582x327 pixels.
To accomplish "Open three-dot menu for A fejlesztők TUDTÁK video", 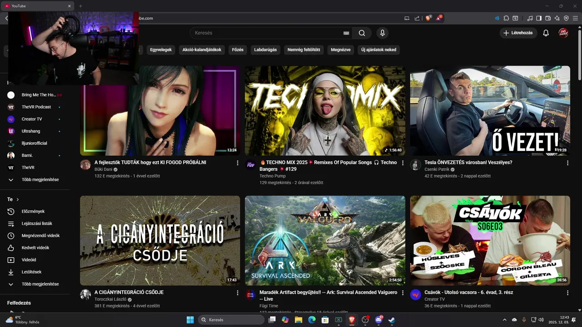I will pyautogui.click(x=237, y=163).
